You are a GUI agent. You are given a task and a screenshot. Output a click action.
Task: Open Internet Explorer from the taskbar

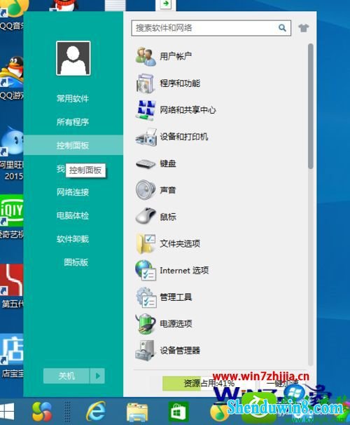click(96, 411)
